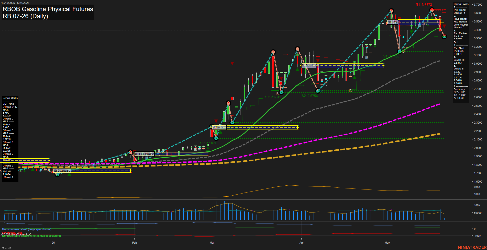Image resolution: width=487 pixels, height=250 pixels.
Task: Click the Mar date axis label
Action: coord(212,243)
